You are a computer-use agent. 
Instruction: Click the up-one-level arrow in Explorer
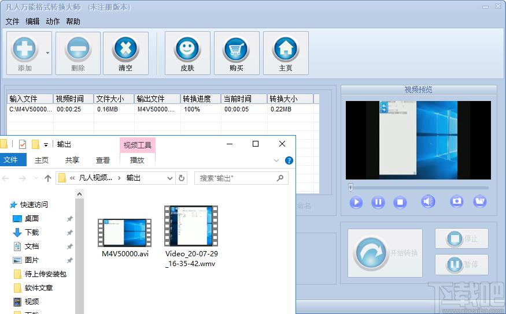click(x=48, y=178)
